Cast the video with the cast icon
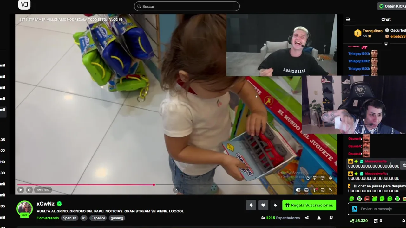406x228 pixels. (323, 190)
